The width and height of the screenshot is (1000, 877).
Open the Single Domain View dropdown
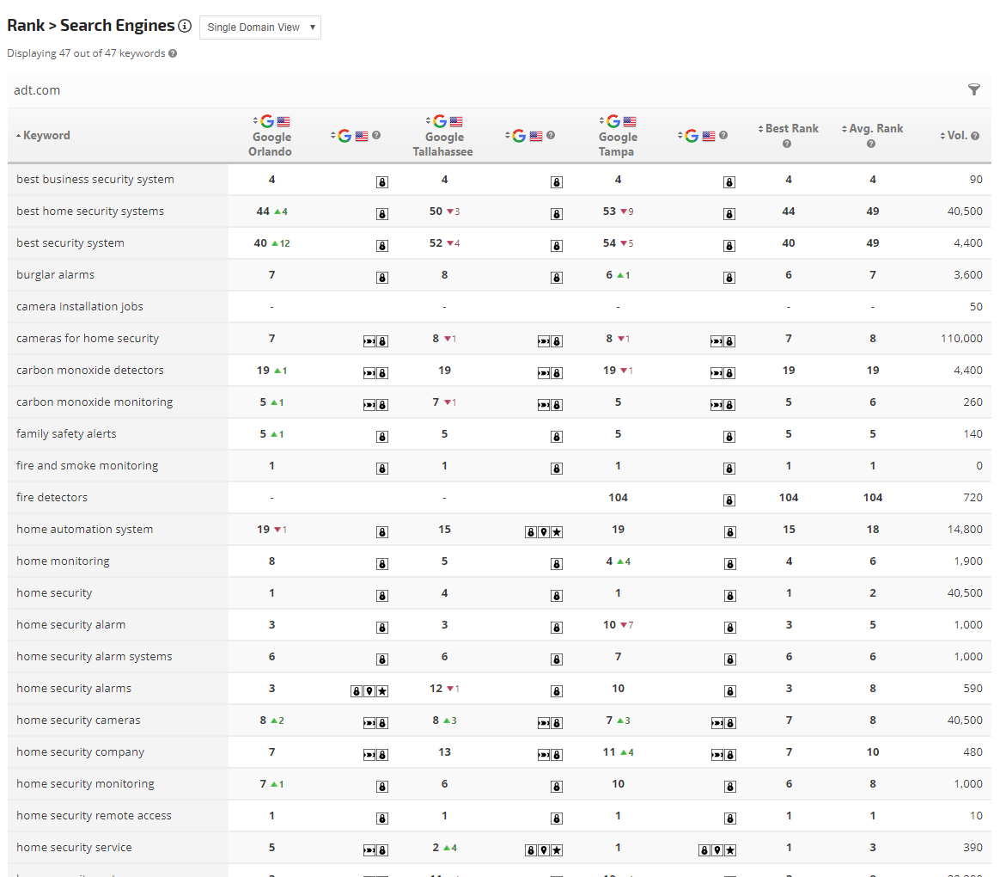260,28
